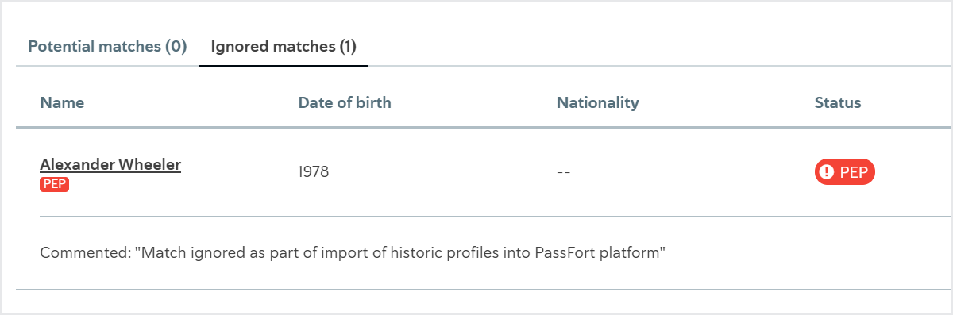
Task: Select the 1978 date of birth value
Action: coord(314,172)
